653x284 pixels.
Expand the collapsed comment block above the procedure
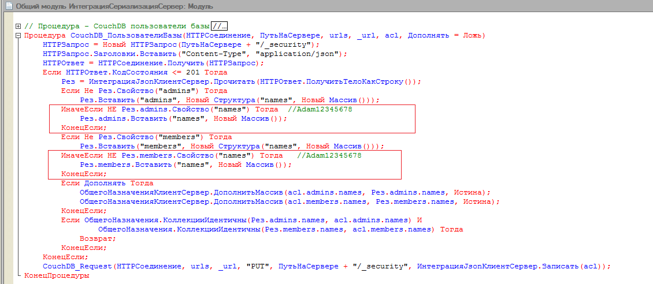(18, 26)
